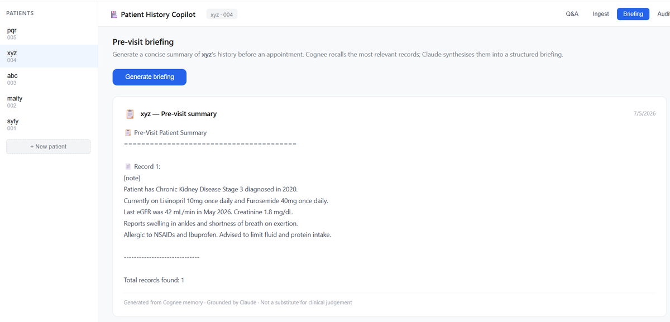Open patient syty 001

click(x=49, y=124)
